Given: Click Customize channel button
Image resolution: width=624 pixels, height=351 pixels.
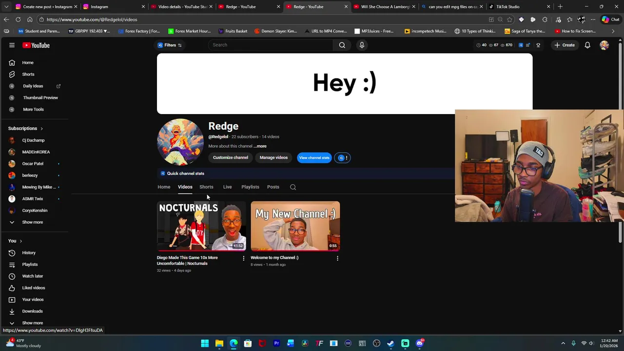Looking at the screenshot, I should pos(230,157).
